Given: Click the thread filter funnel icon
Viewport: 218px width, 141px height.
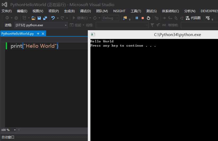Looking at the screenshot, I should coord(152,25).
